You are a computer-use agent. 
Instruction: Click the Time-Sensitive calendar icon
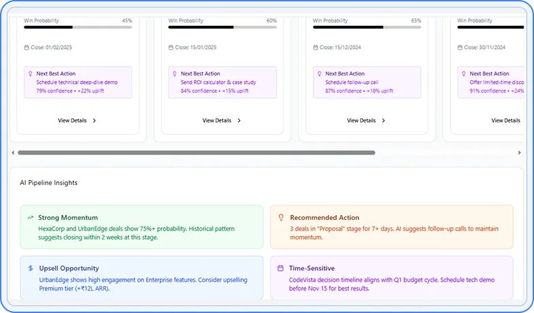[x=280, y=268]
